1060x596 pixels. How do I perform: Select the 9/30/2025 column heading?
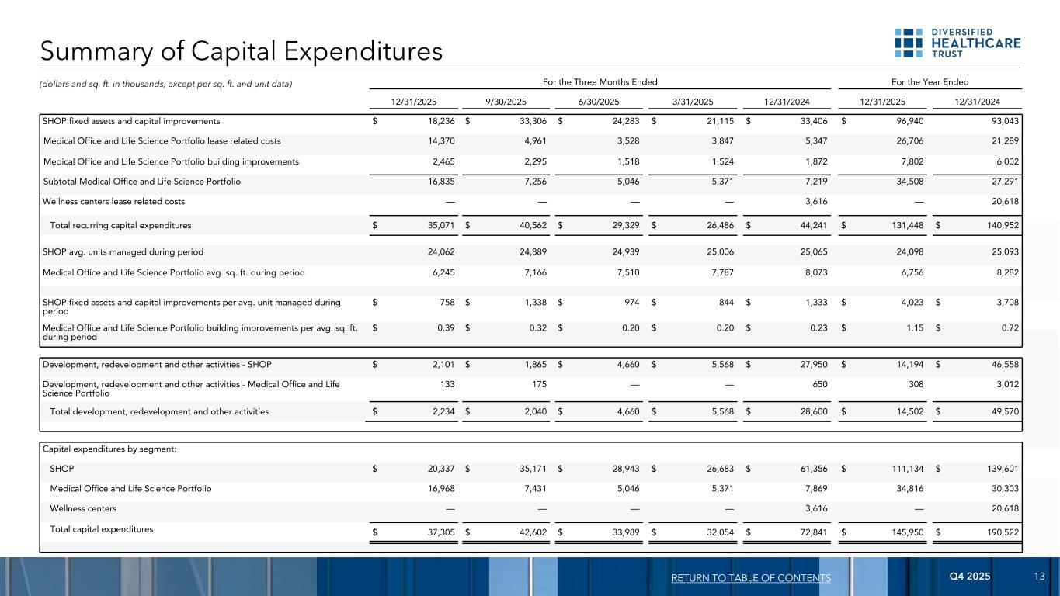(506, 101)
